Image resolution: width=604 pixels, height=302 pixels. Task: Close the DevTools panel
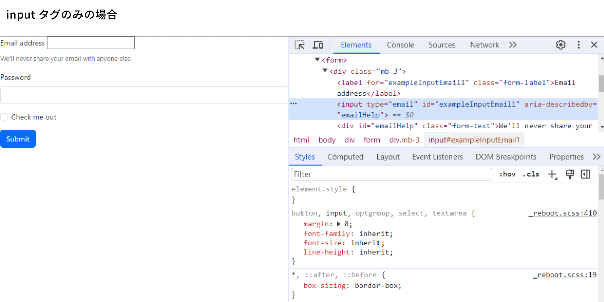[x=594, y=45]
